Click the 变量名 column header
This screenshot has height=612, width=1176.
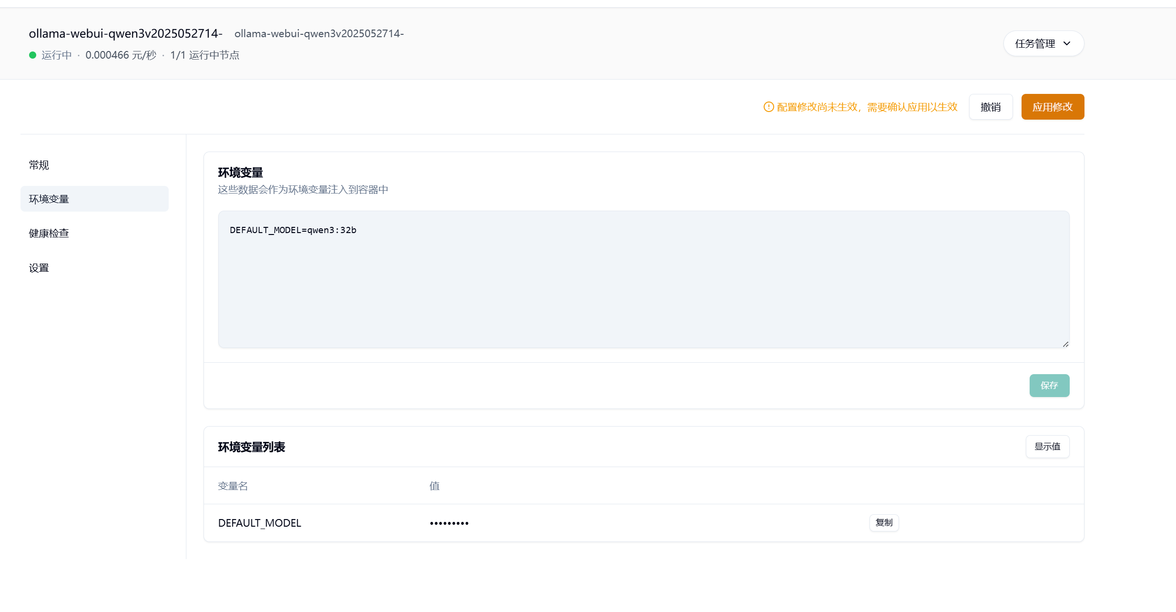(x=233, y=486)
